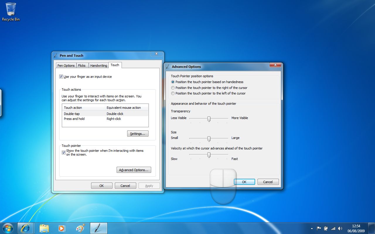Image resolution: width=375 pixels, height=234 pixels.
Task: Launch Windows Media Player from taskbar
Action: 62,228
